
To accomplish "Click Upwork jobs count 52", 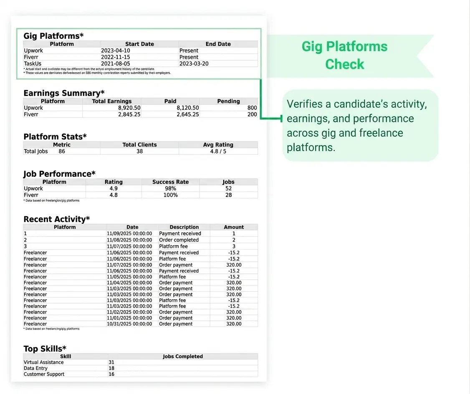I will [228, 188].
